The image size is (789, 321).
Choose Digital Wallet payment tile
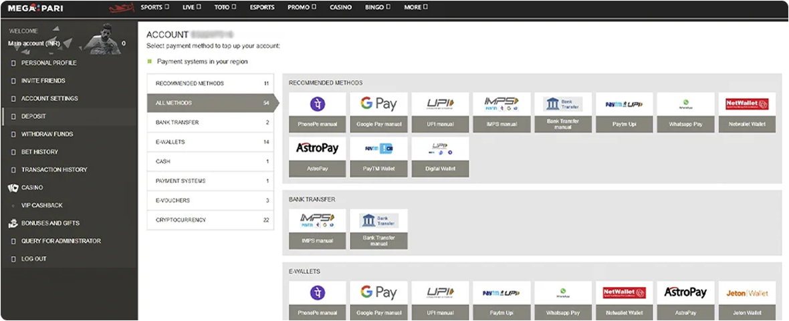tap(440, 157)
